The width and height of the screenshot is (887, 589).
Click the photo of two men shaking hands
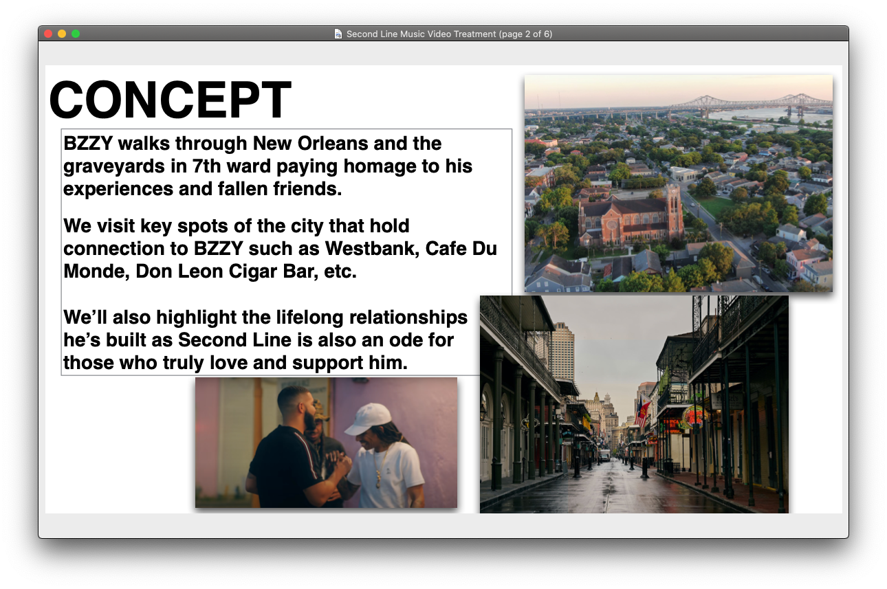[x=326, y=443]
